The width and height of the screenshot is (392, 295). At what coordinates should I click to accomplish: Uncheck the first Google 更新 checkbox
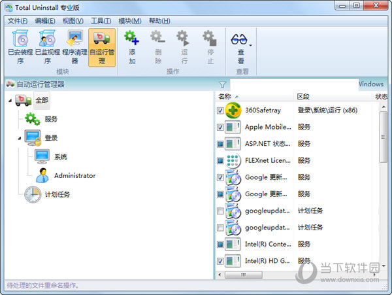(220, 177)
